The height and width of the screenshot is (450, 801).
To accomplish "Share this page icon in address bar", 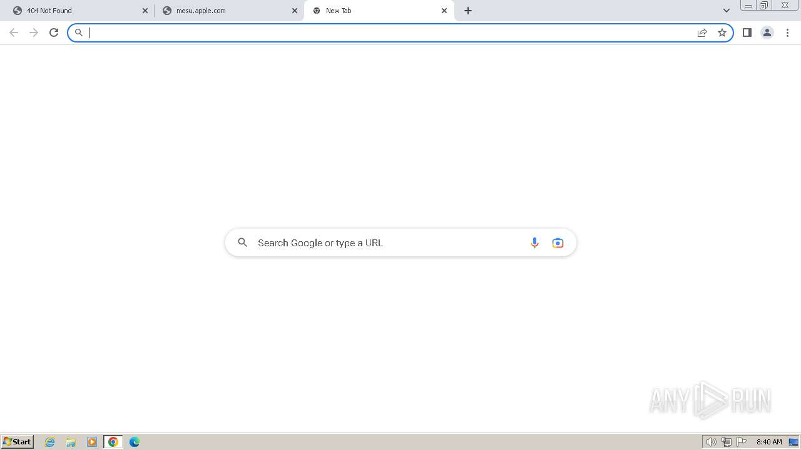I will [702, 32].
